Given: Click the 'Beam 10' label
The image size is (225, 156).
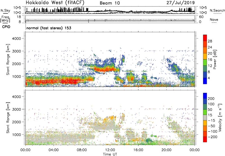Looking at the screenshot, I should point(110,3).
